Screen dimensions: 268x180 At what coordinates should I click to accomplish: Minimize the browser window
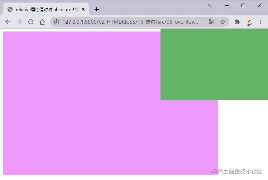tap(227, 5)
